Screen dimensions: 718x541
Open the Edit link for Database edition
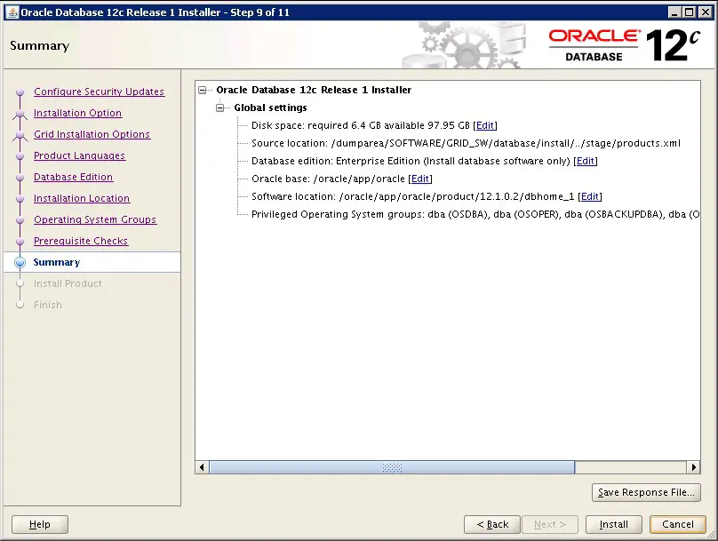pos(586,161)
